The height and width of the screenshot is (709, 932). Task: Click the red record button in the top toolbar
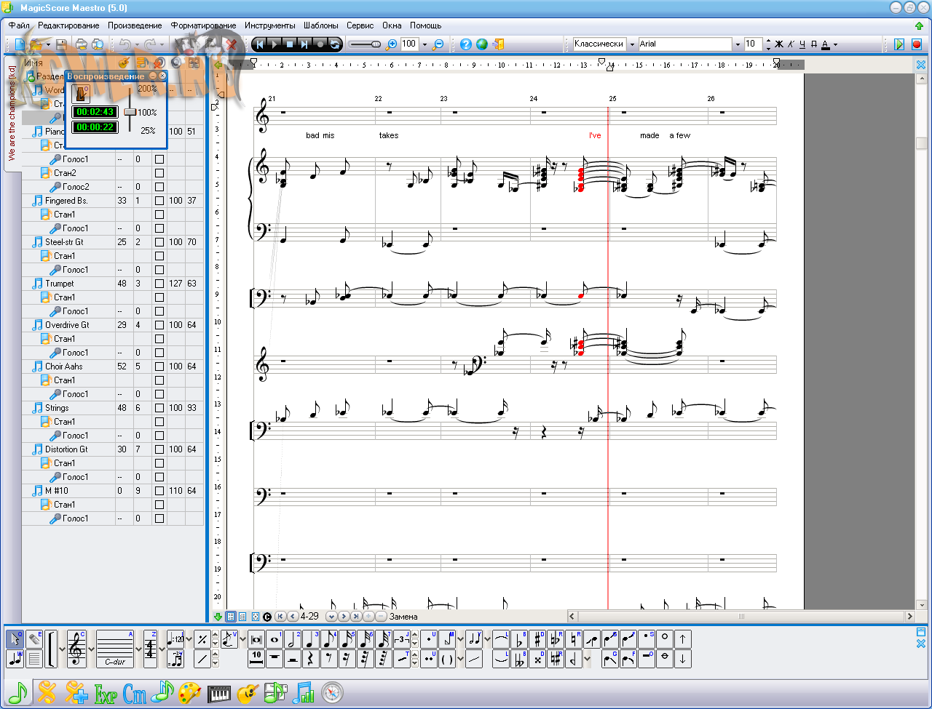click(x=916, y=44)
